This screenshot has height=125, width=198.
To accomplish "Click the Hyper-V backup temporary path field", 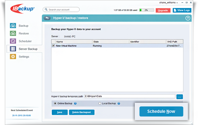I will [x=130, y=96].
